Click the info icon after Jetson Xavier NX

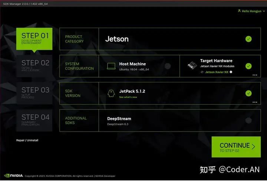231,72
